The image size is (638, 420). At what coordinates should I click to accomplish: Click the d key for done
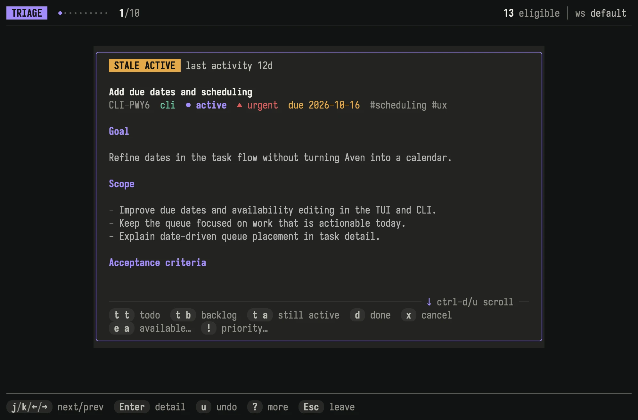(357, 315)
